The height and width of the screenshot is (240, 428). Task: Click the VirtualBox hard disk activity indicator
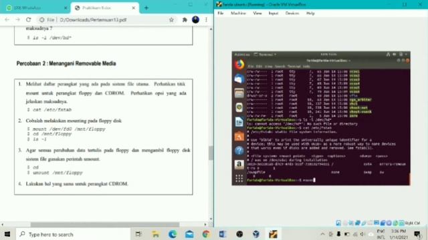point(338,223)
